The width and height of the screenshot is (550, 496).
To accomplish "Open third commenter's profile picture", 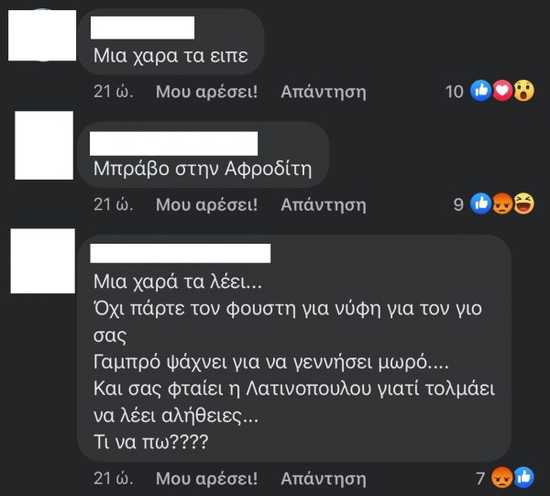I will (x=43, y=260).
